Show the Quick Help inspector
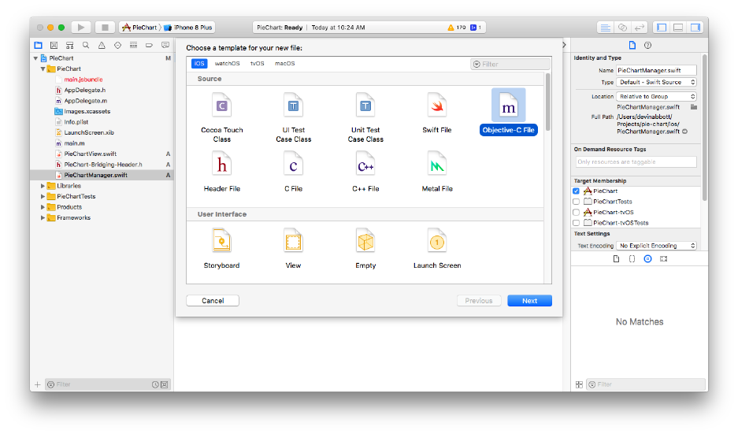This screenshot has height=434, width=738. [x=647, y=45]
